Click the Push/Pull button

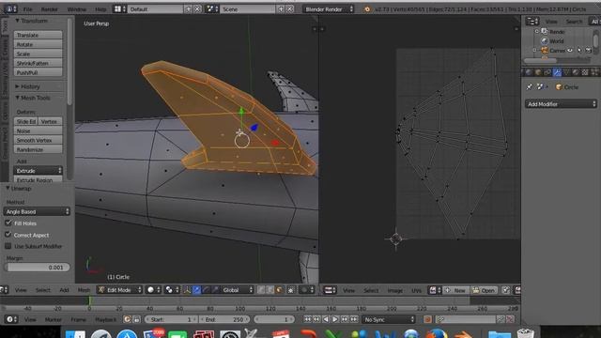click(38, 72)
